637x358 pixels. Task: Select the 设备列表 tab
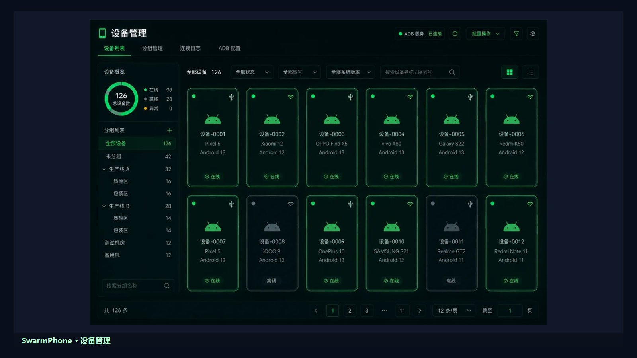pyautogui.click(x=114, y=48)
